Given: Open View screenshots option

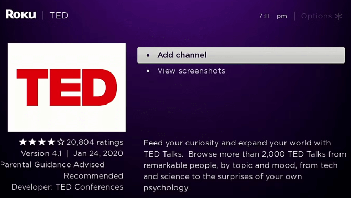Looking at the screenshot, I should (x=191, y=71).
